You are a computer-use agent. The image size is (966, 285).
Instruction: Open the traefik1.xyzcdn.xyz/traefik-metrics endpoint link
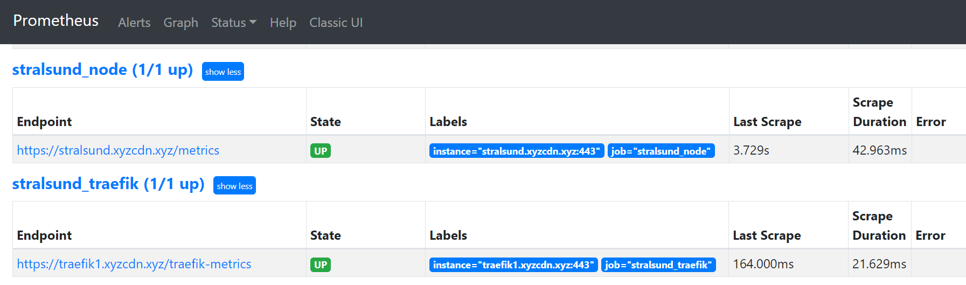[x=134, y=264]
